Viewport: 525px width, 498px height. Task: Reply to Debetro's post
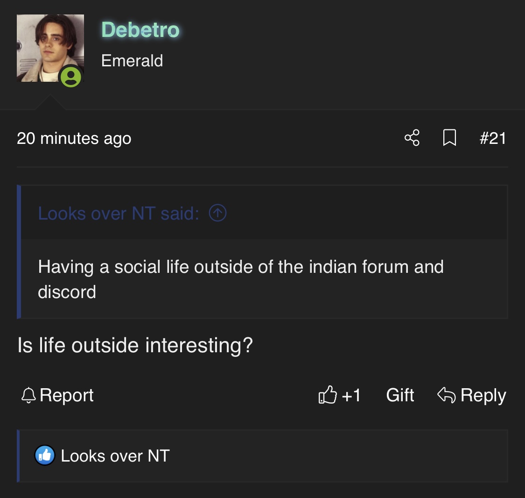(483, 395)
